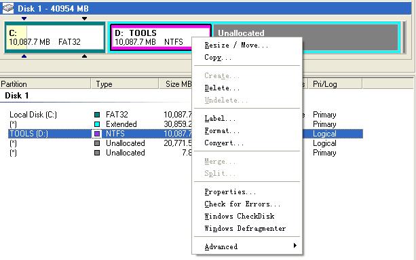Click the bottom blue marker below C:
The width and height of the screenshot is (416, 260).
tap(24, 56)
